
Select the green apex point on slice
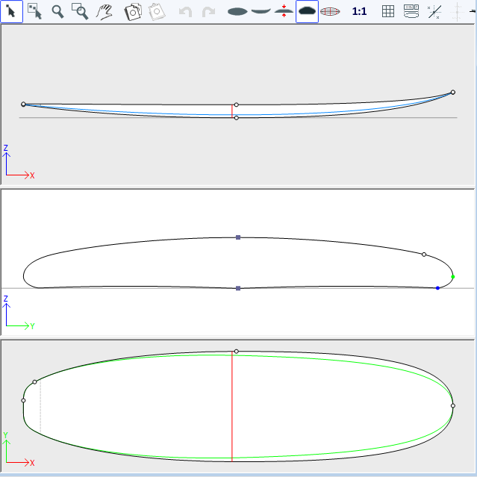coord(453,277)
